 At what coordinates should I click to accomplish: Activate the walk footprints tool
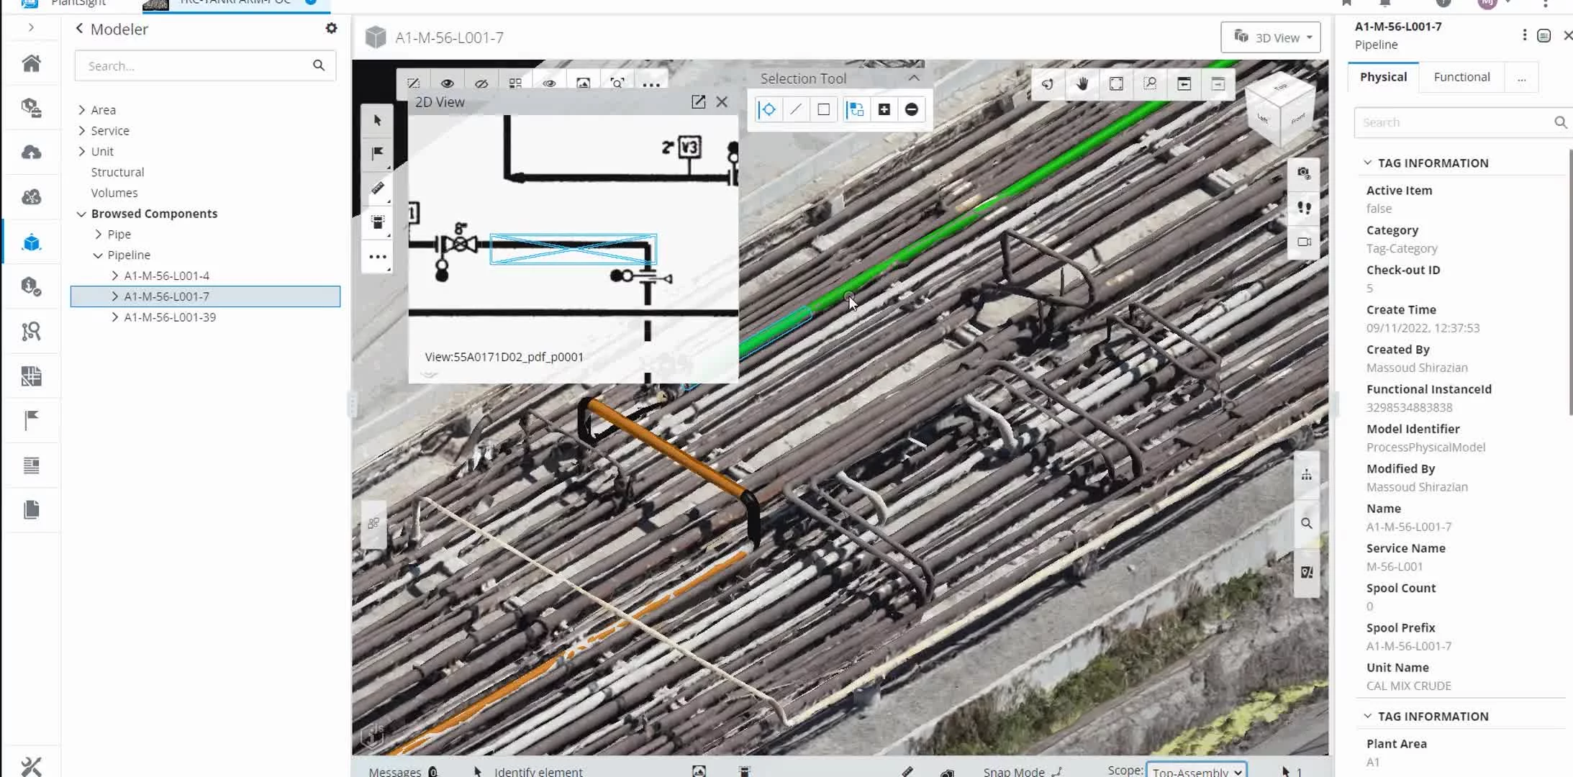coord(1304,208)
